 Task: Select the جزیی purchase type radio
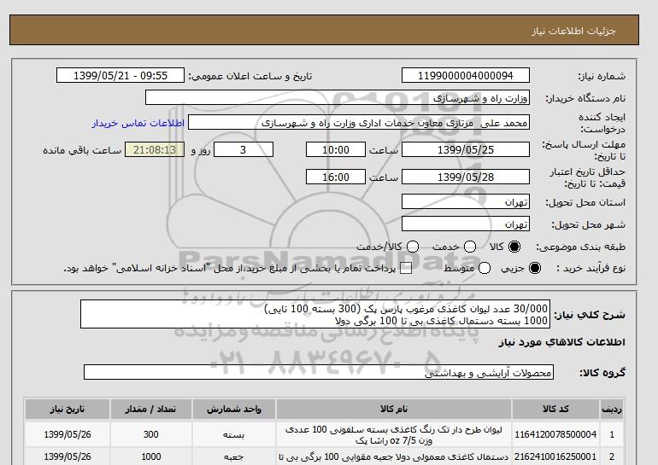click(535, 268)
